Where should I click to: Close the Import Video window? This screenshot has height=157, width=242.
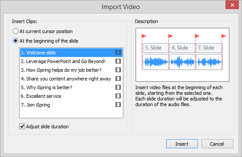point(232,5)
